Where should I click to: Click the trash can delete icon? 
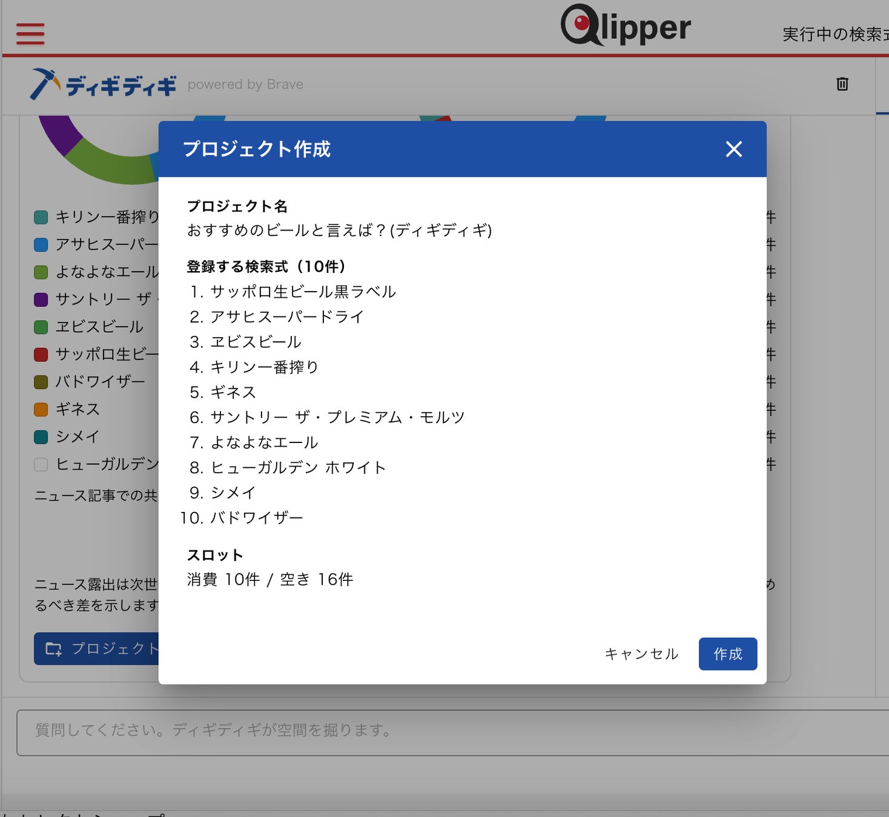[842, 84]
